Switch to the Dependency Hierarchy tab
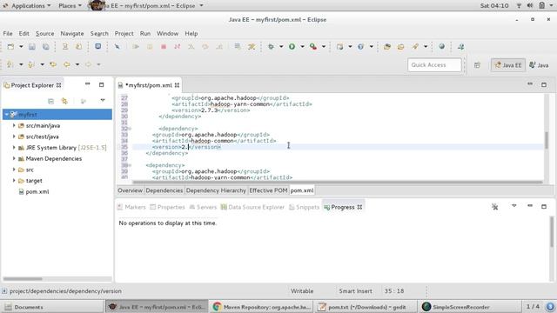 [216, 190]
